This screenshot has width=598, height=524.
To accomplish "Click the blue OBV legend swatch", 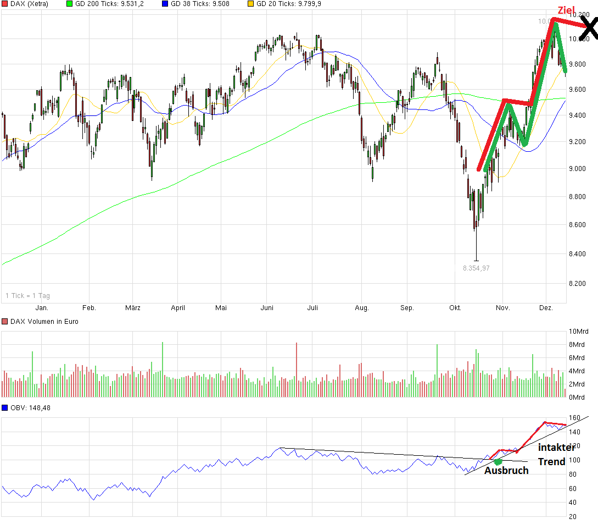I will 5,408.
